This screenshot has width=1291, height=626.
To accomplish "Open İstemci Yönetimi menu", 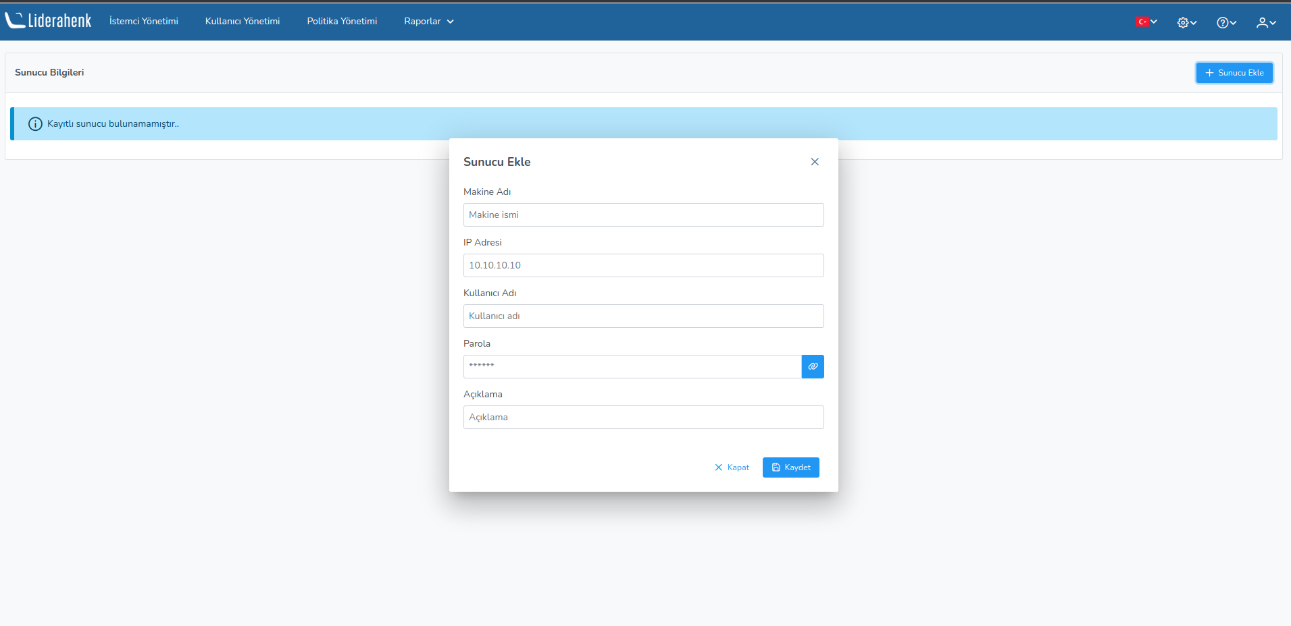I will (144, 22).
